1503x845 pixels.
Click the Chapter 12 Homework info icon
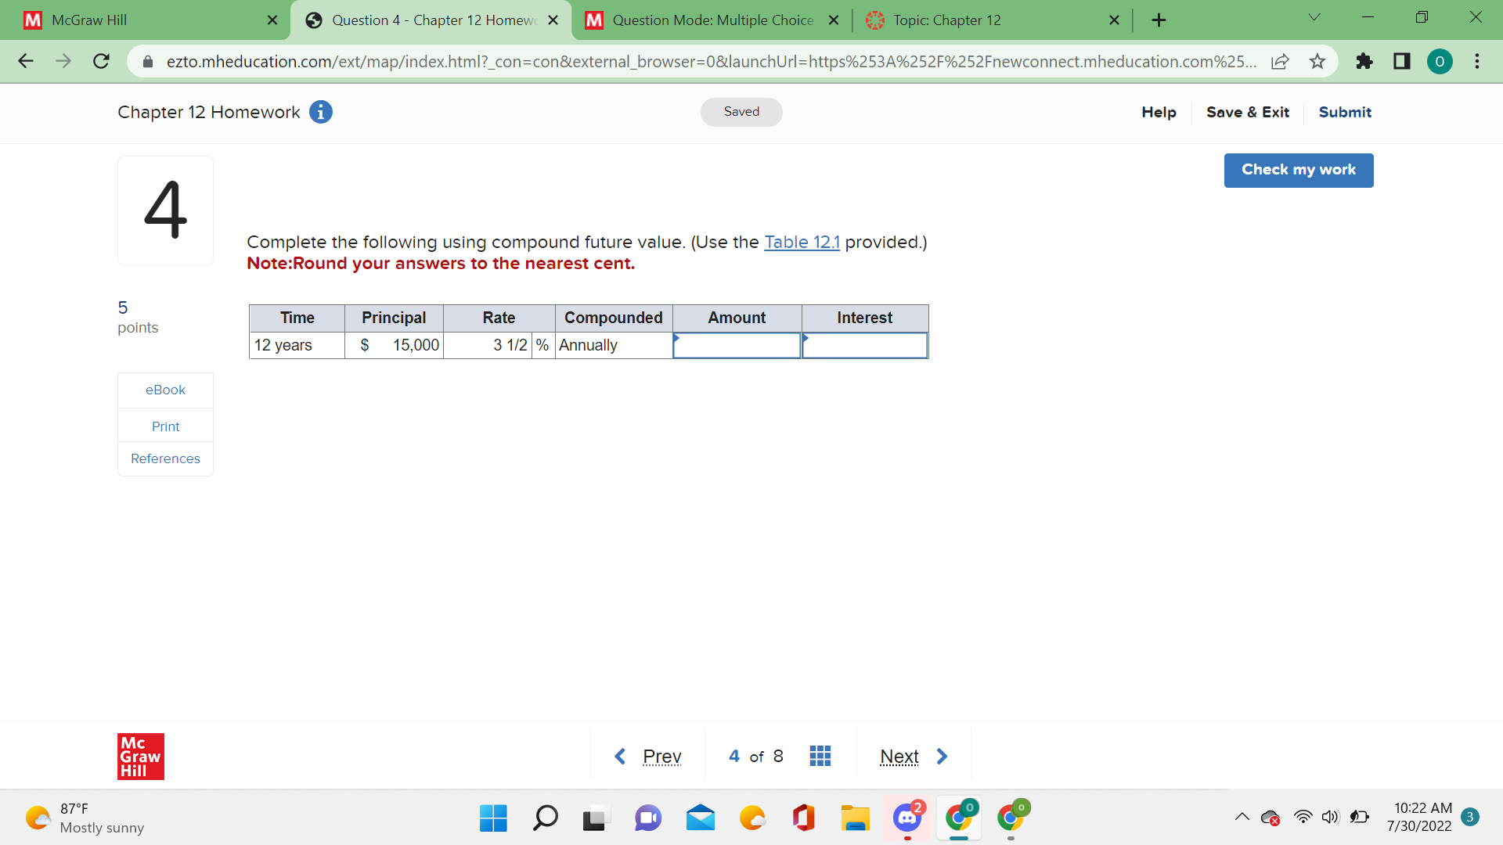click(x=320, y=112)
